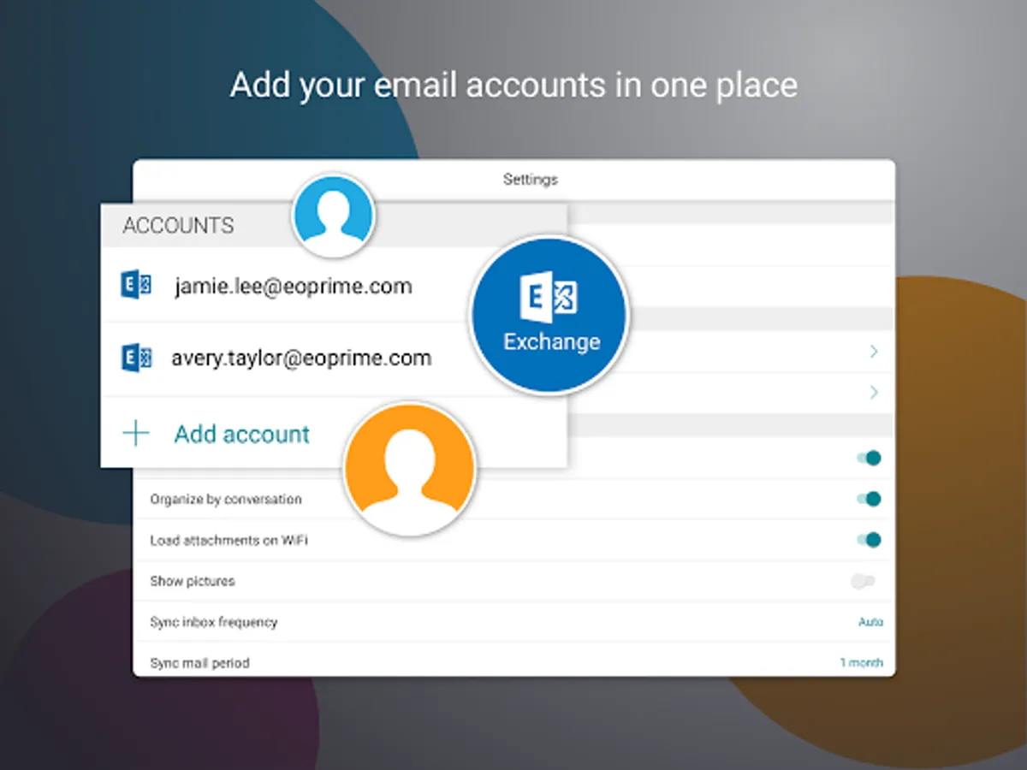Tap the Add account link
The image size is (1027, 770).
[x=242, y=434]
